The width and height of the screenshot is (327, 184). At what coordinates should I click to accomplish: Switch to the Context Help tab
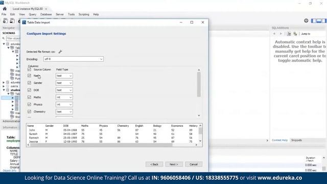click(279, 140)
